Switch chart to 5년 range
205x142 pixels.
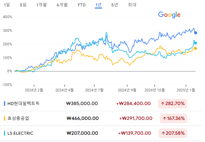click(114, 5)
